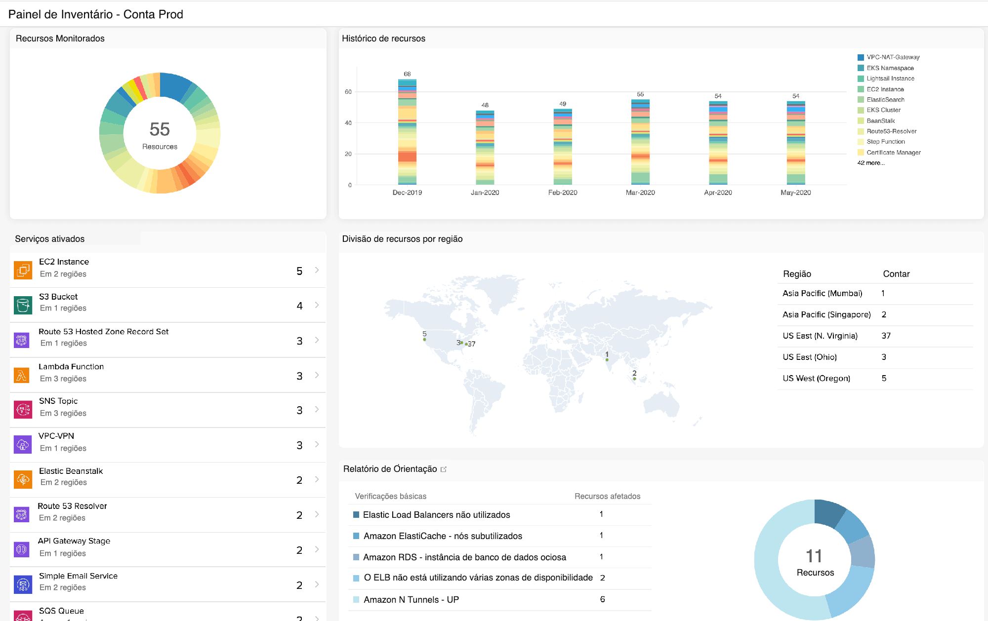Click the Simple Email Service icon
988x621 pixels.
[x=22, y=584]
